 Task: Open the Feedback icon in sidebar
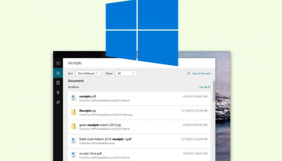tap(58, 102)
